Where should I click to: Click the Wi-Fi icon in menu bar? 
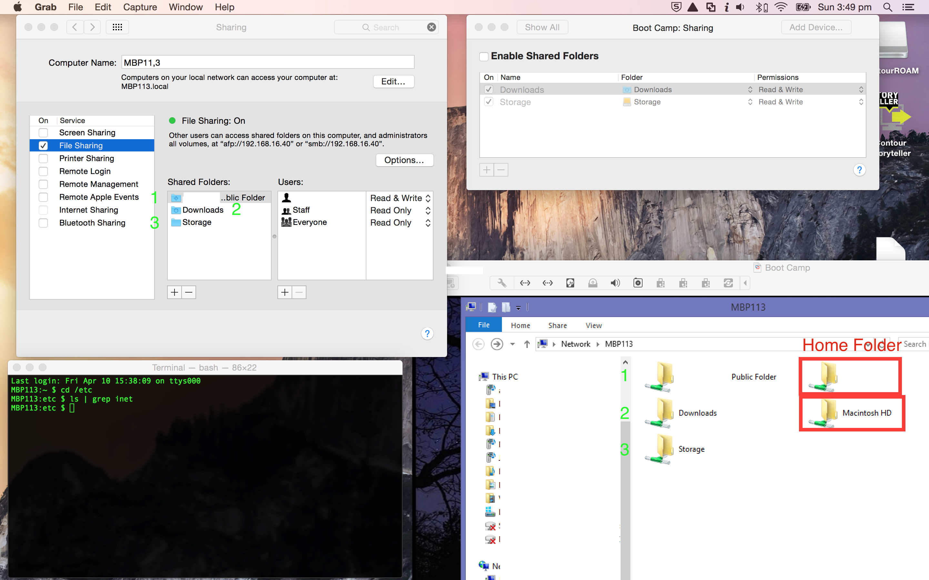point(780,7)
